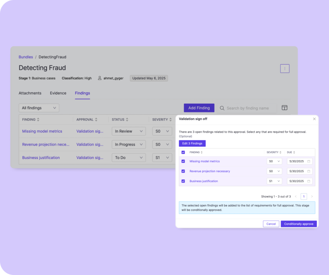Sort main table by Approval column

pyautogui.click(x=96, y=120)
